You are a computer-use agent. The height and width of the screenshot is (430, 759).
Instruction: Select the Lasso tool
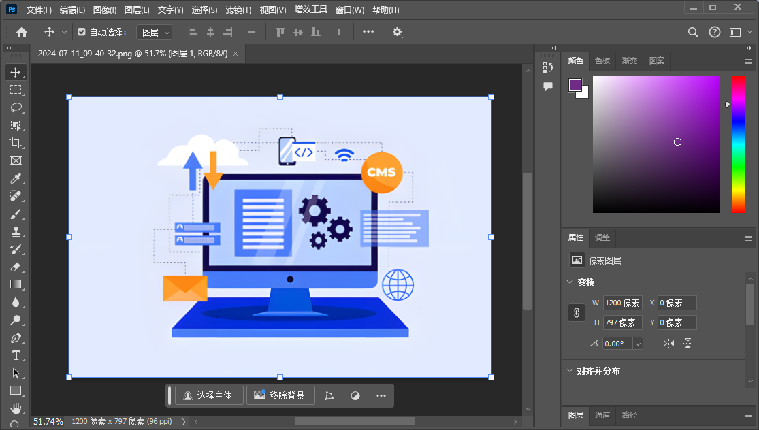[x=16, y=107]
